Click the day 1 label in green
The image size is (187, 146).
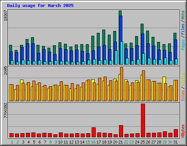(x=12, y=142)
